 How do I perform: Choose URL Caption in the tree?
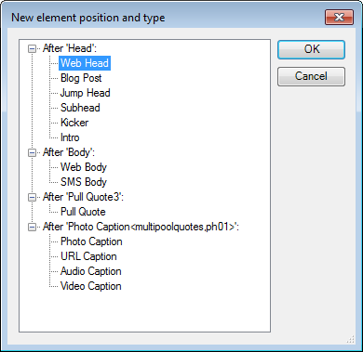[88, 256]
